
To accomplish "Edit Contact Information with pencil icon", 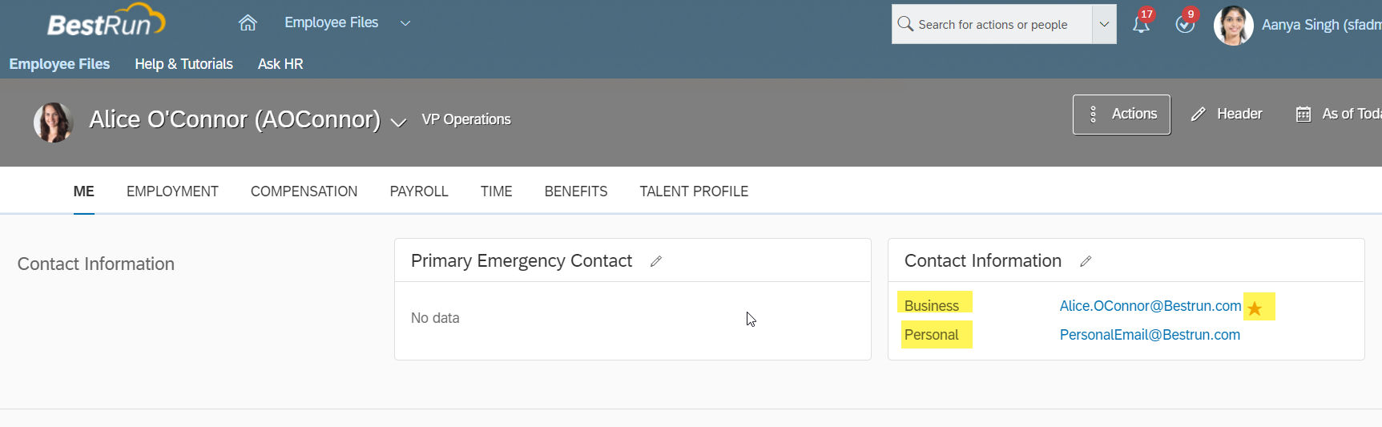I will pos(1086,261).
